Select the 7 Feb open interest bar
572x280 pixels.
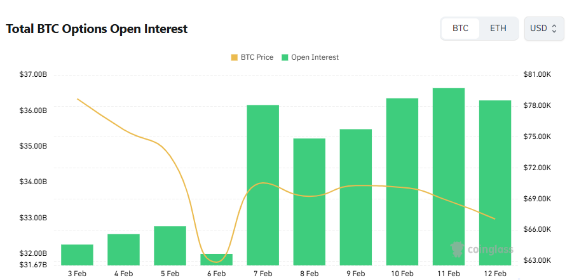pyautogui.click(x=262, y=185)
